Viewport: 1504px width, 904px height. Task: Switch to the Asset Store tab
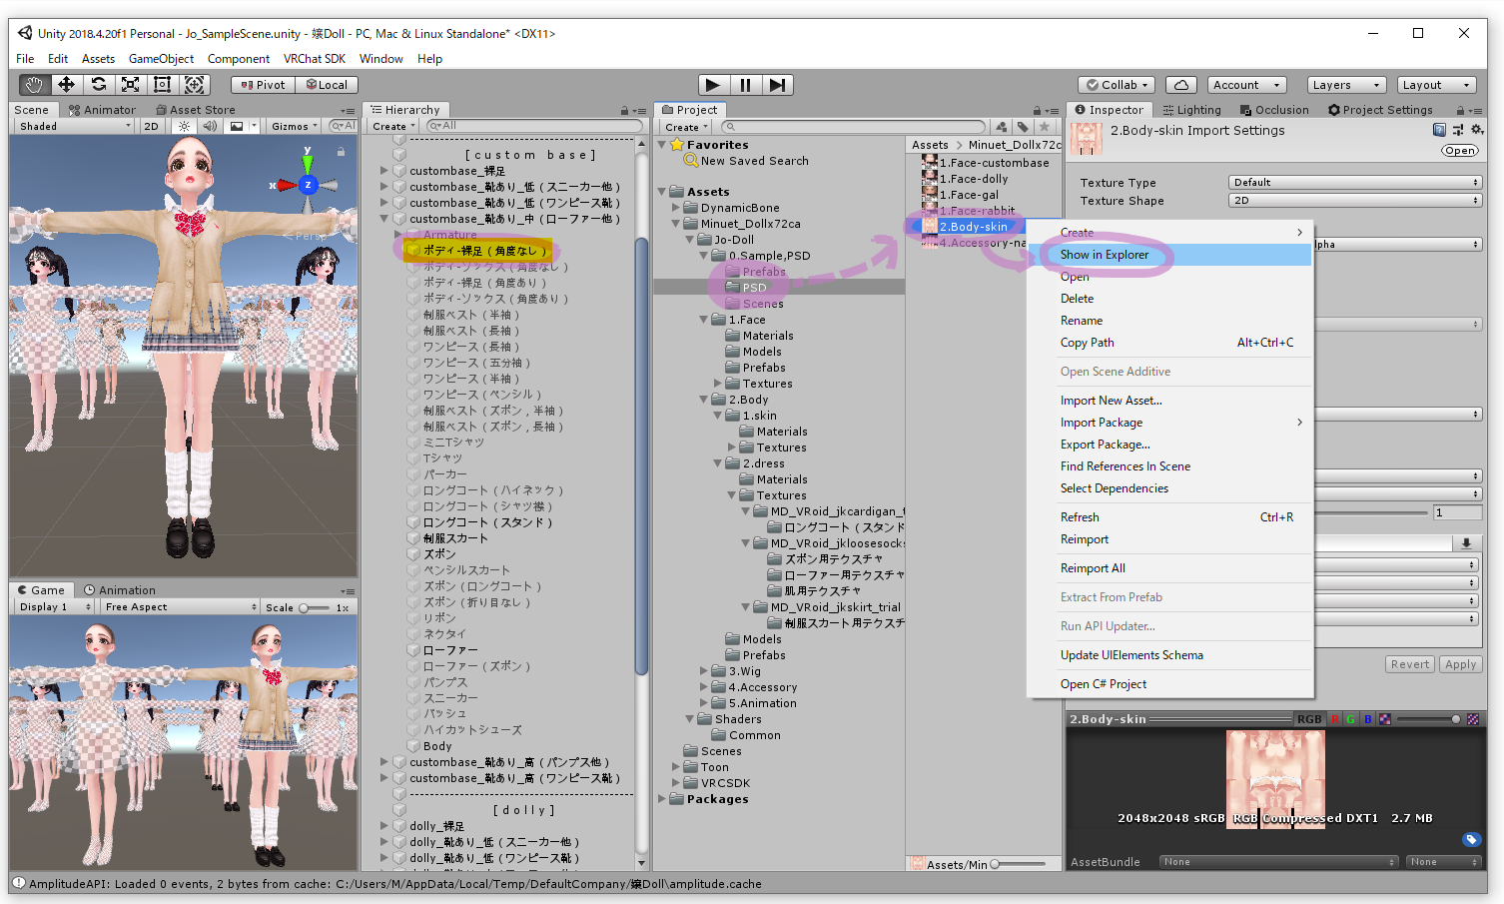coord(196,110)
